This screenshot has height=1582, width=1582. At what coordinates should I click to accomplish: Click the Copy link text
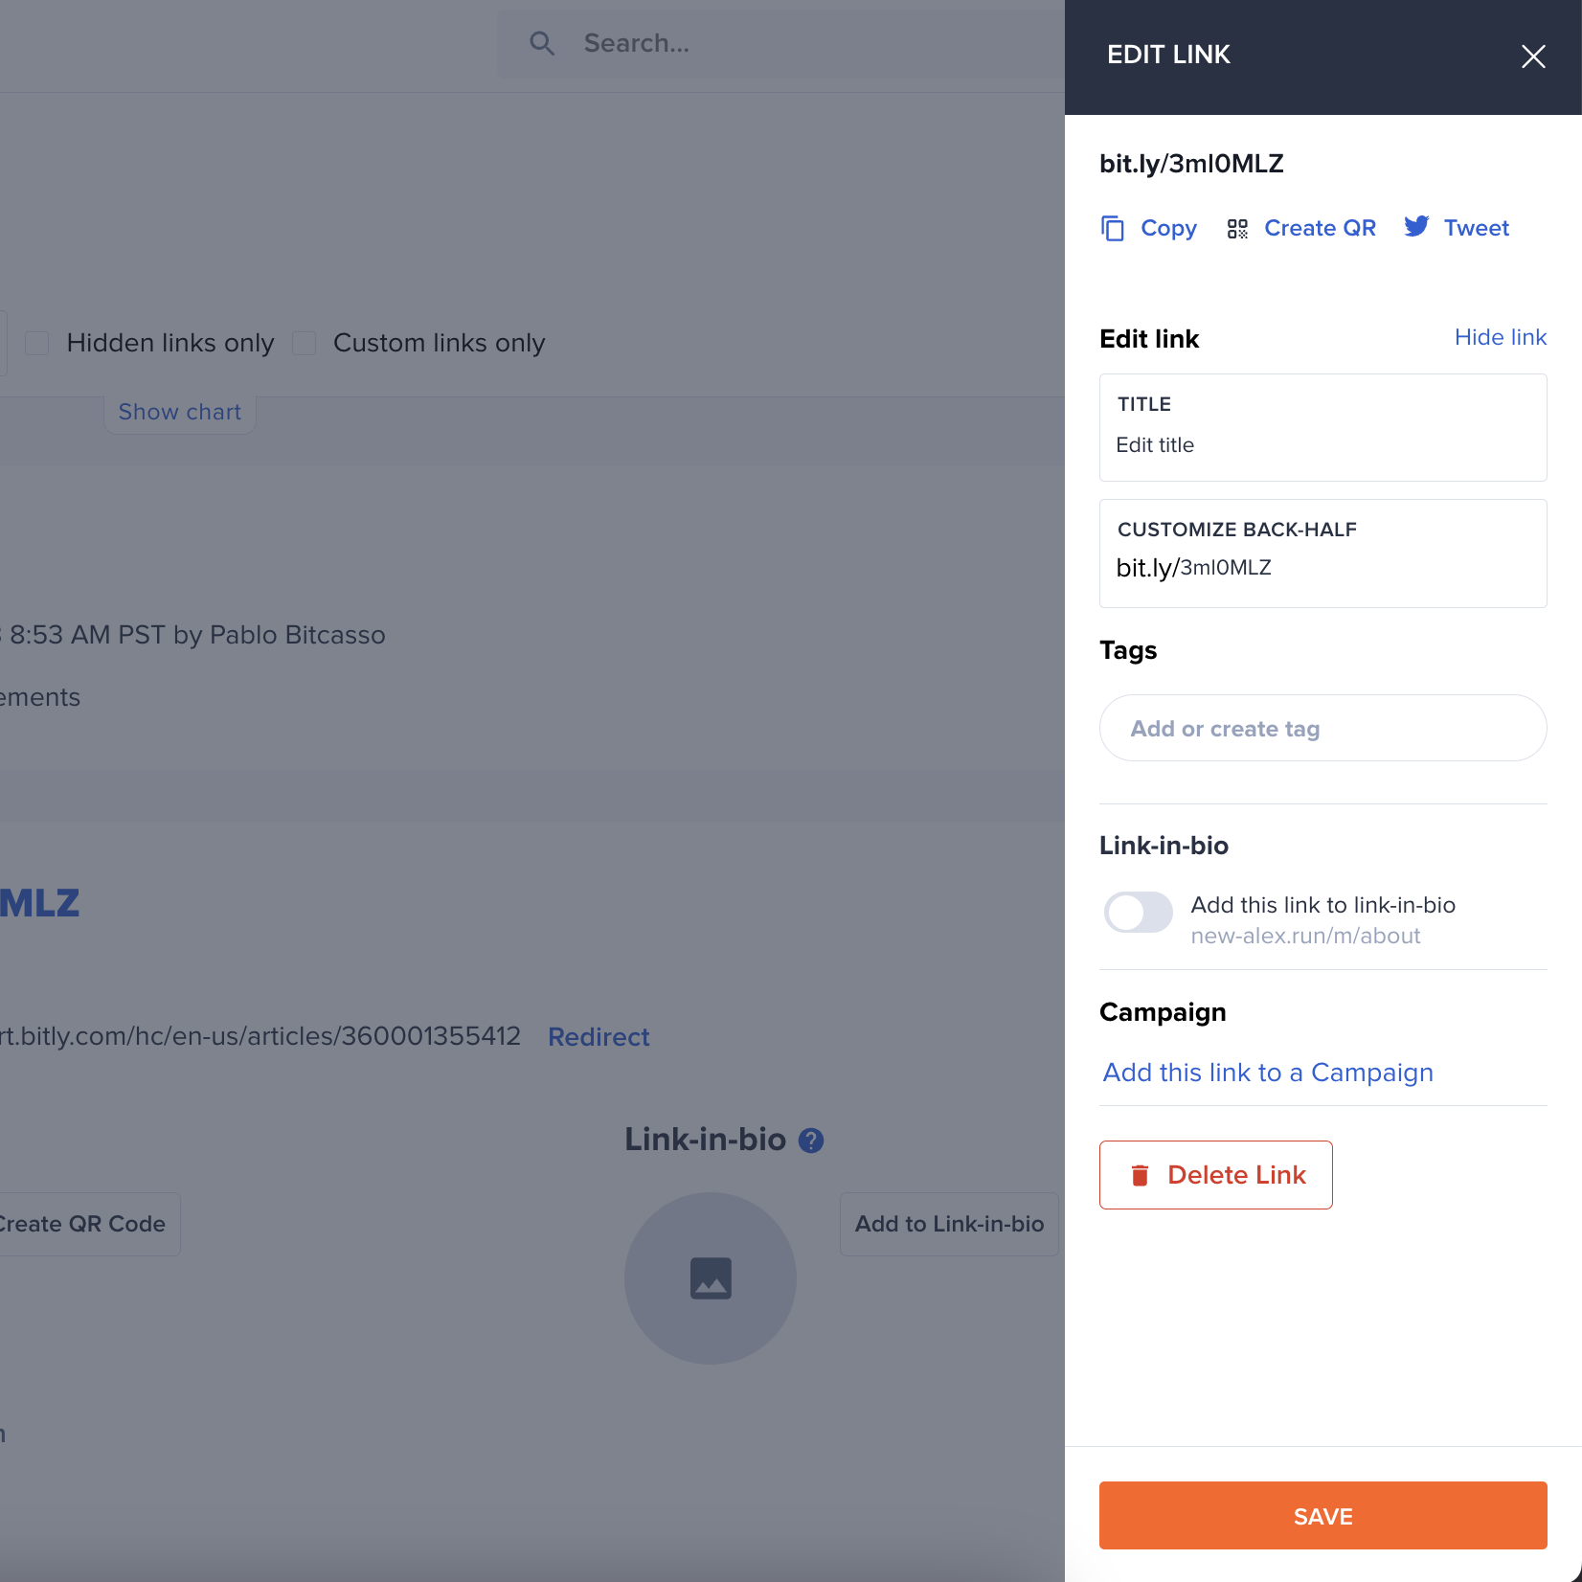[1168, 228]
